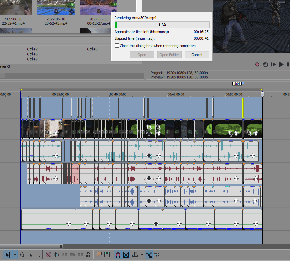Open Event FX on last red audio clip

pyautogui.click(x=256, y=178)
